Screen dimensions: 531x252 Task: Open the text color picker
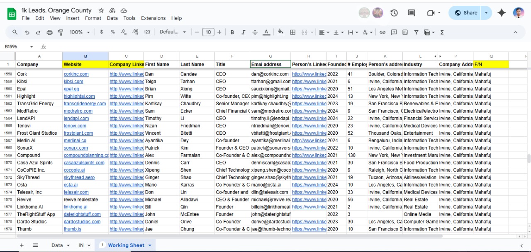266,32
